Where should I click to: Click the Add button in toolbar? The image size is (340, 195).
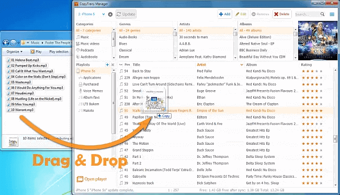(x=224, y=14)
